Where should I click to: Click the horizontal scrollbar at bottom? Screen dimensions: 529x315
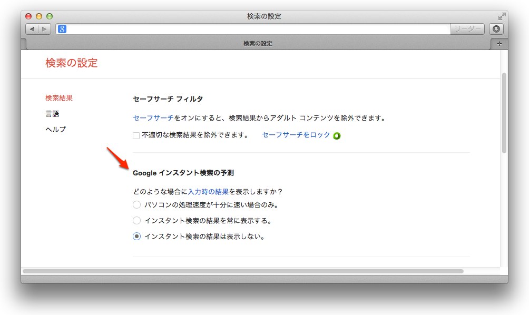pos(243,271)
